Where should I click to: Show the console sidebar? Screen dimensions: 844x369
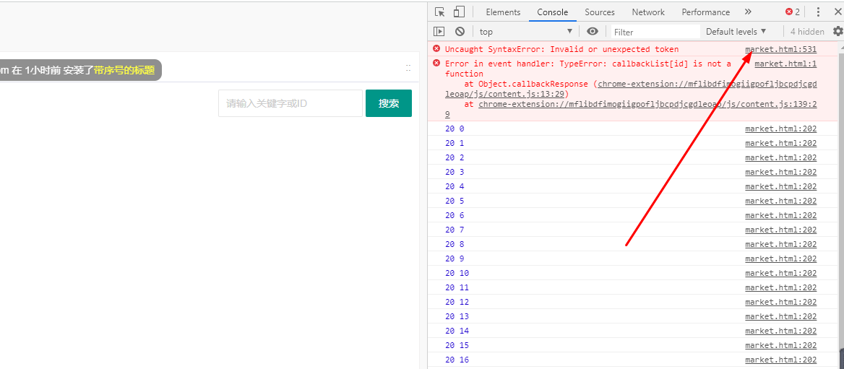(439, 32)
